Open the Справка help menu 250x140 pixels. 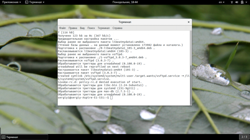point(117,28)
